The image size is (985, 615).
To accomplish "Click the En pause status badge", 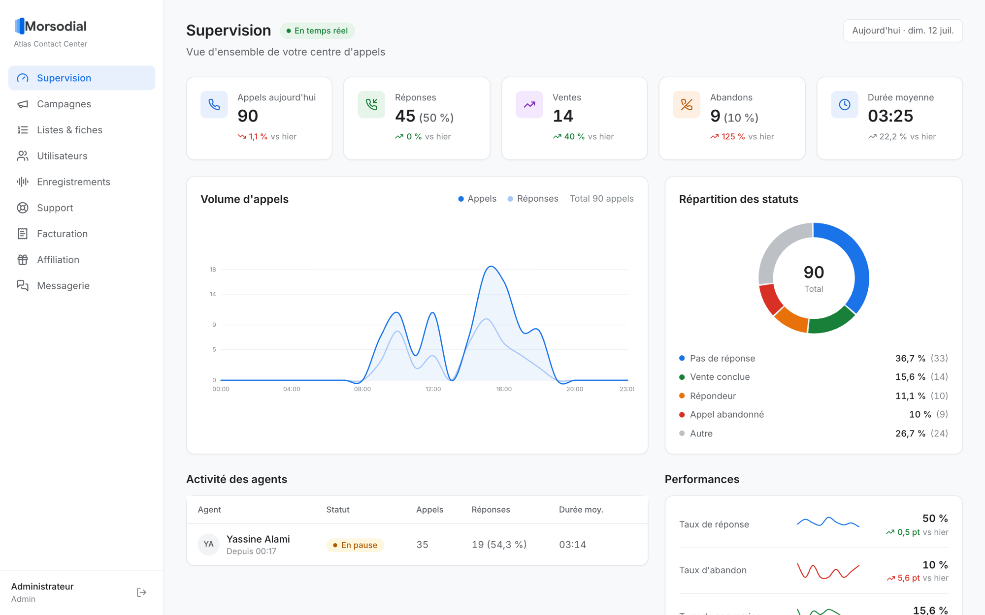I will tap(355, 545).
